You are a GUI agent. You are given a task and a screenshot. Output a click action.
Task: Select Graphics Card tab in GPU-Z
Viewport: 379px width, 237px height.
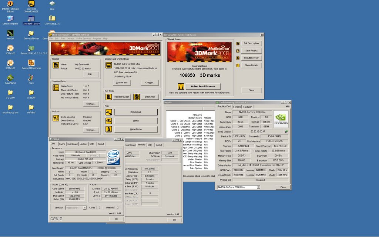(x=224, y=106)
